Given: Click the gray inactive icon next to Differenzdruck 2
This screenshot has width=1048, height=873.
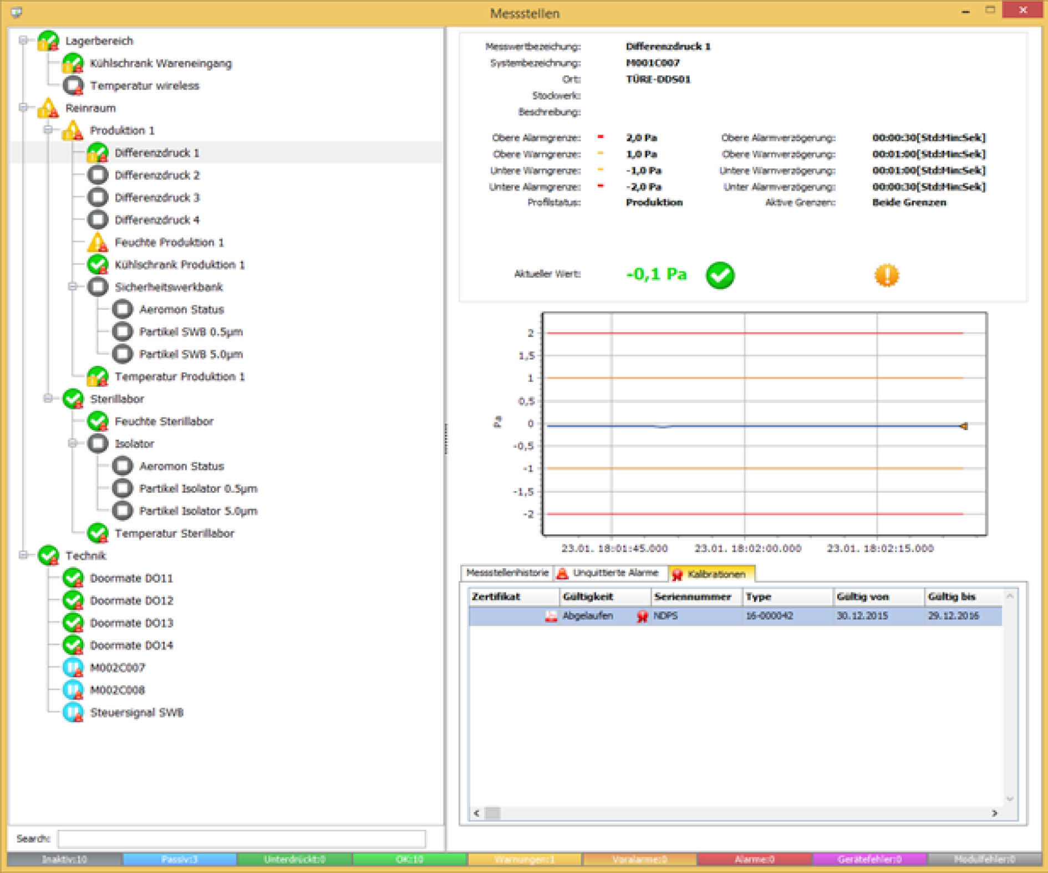Looking at the screenshot, I should click(97, 175).
